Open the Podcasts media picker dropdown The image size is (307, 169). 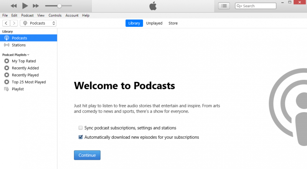(38, 23)
